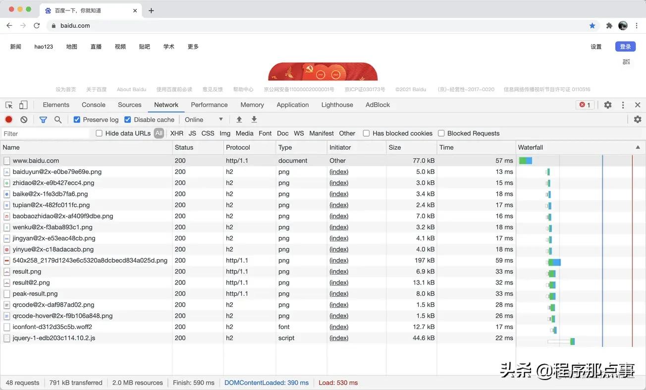Screen dimensions: 646x390
Task: Toggle the device toolbar icon
Action: click(x=23, y=105)
